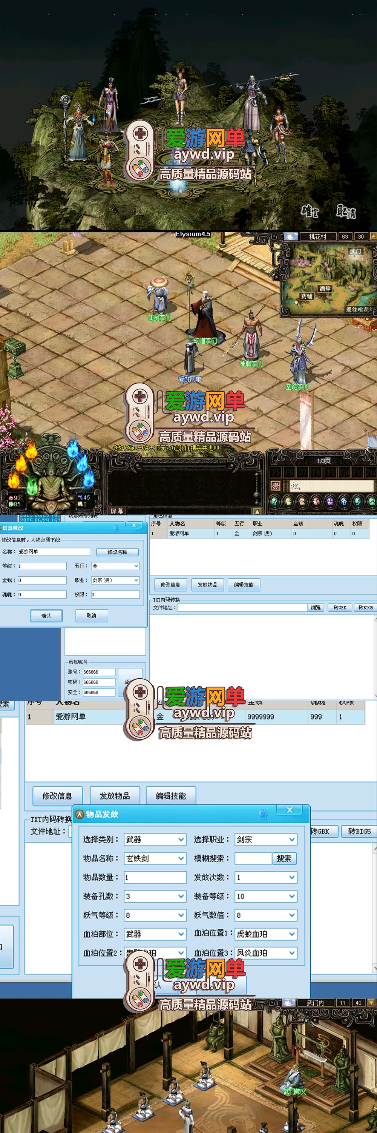This screenshot has height=1133, width=377.
Task: Click the 金钱 input field in 信息修改
Action: [42, 580]
